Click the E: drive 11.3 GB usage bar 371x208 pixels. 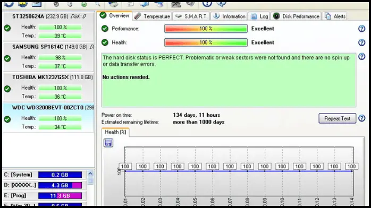click(60, 195)
